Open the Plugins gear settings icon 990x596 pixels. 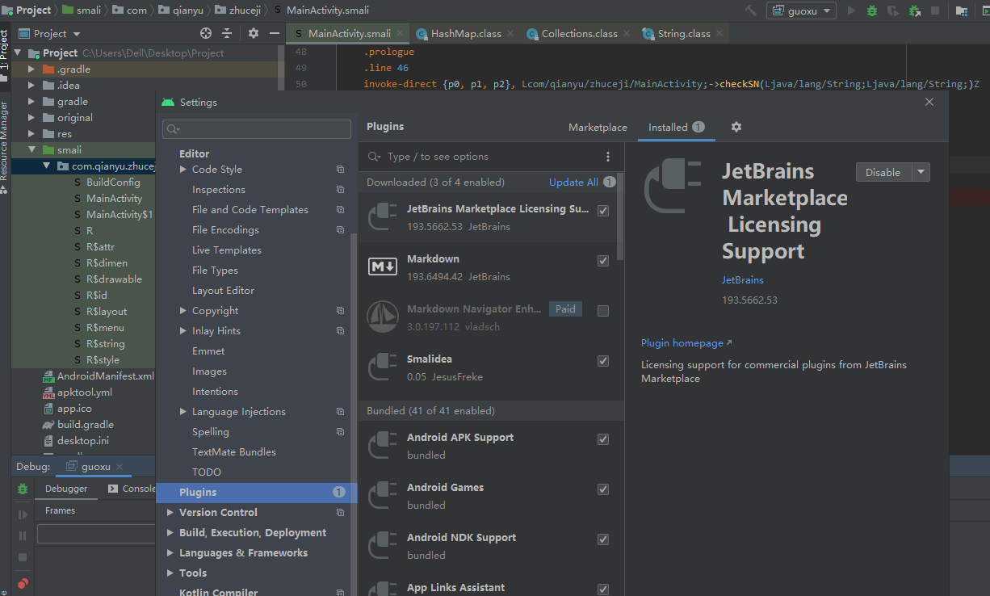(x=736, y=127)
